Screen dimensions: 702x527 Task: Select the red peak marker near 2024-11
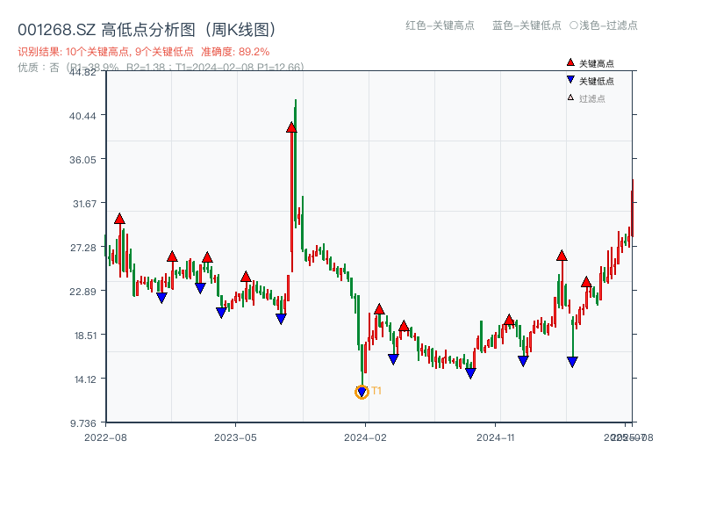[x=509, y=319]
